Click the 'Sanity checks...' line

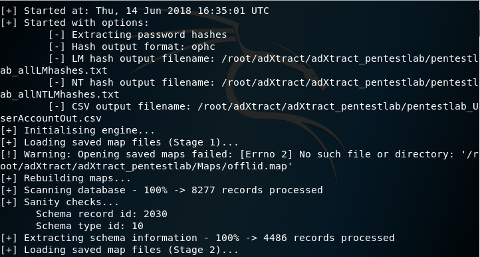click(60, 202)
